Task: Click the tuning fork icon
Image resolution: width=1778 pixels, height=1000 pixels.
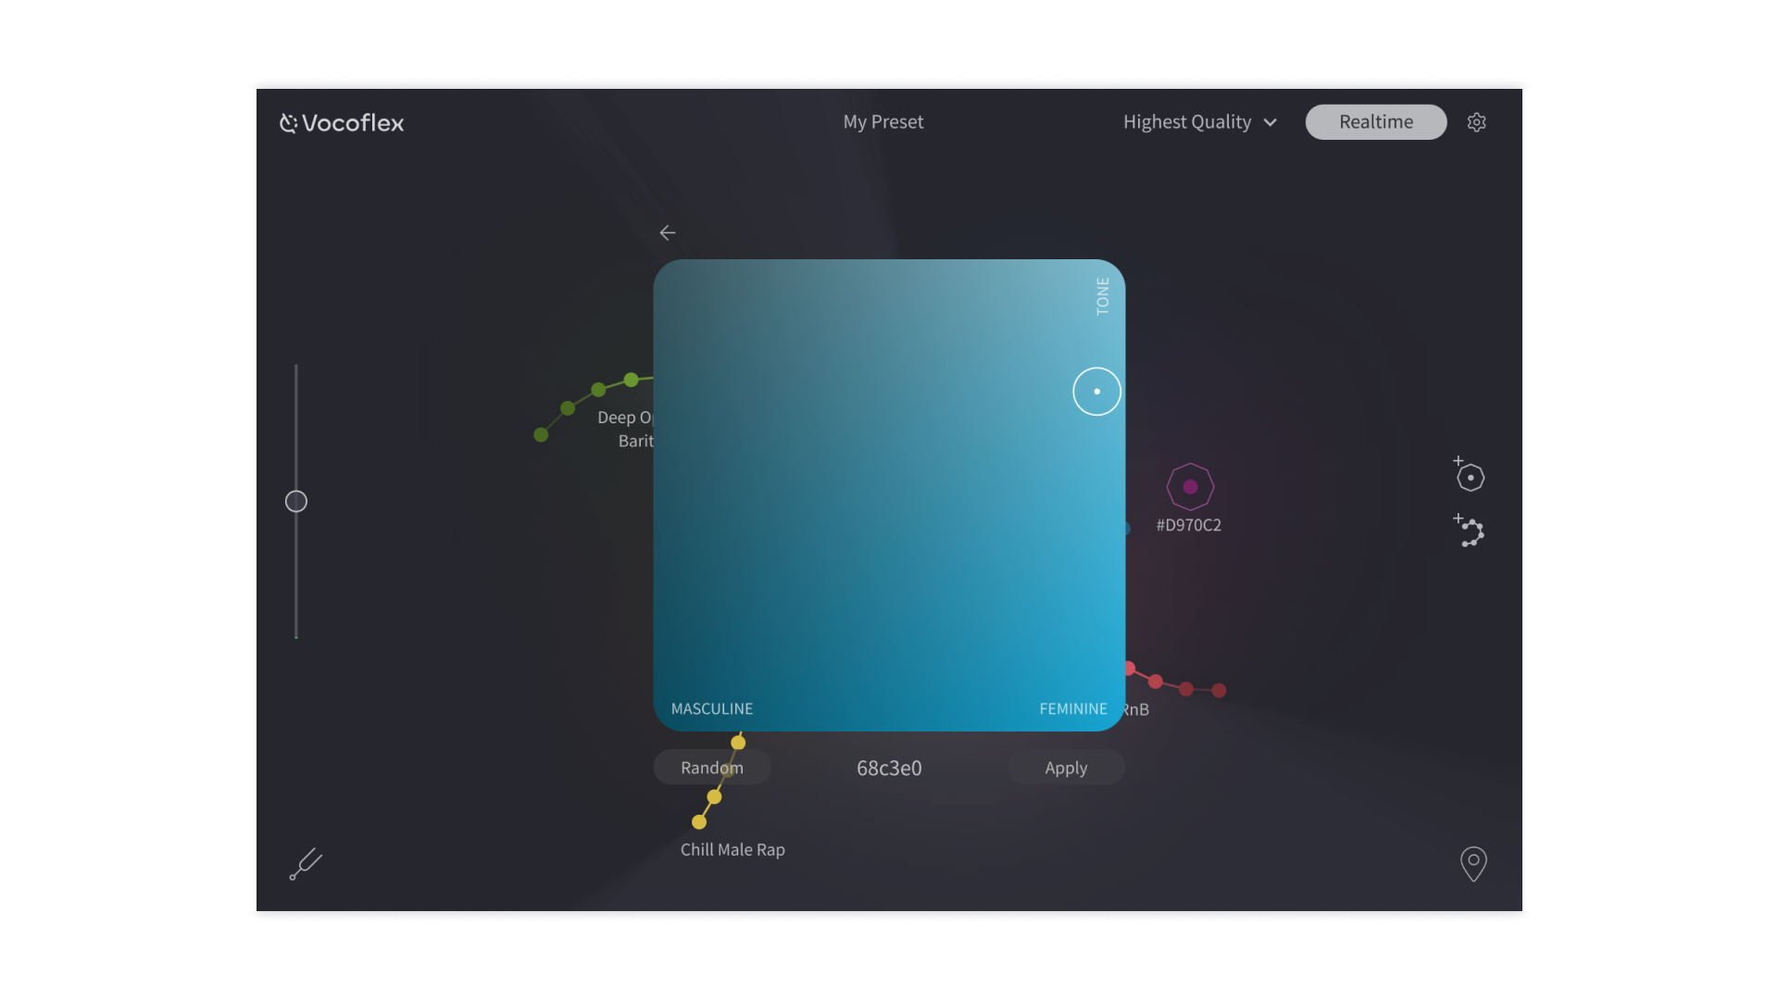Action: pos(306,864)
